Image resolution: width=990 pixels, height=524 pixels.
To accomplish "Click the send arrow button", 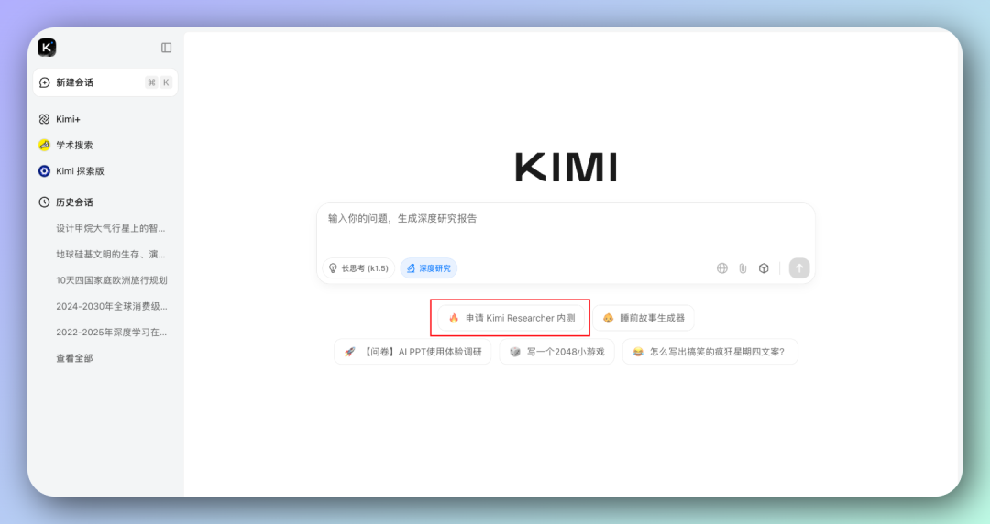I will point(799,268).
